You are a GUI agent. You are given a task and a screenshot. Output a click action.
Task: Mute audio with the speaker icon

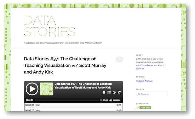click(x=111, y=100)
